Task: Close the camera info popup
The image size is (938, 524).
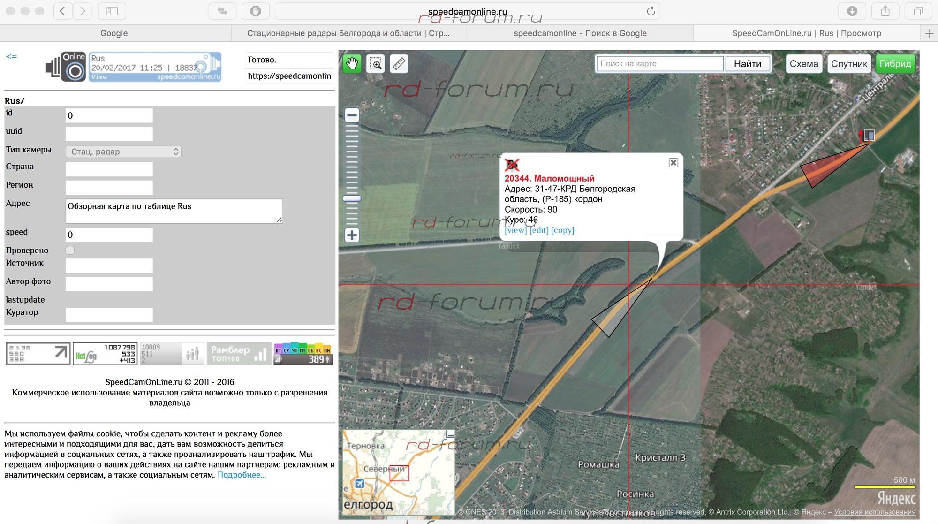Action: click(673, 163)
